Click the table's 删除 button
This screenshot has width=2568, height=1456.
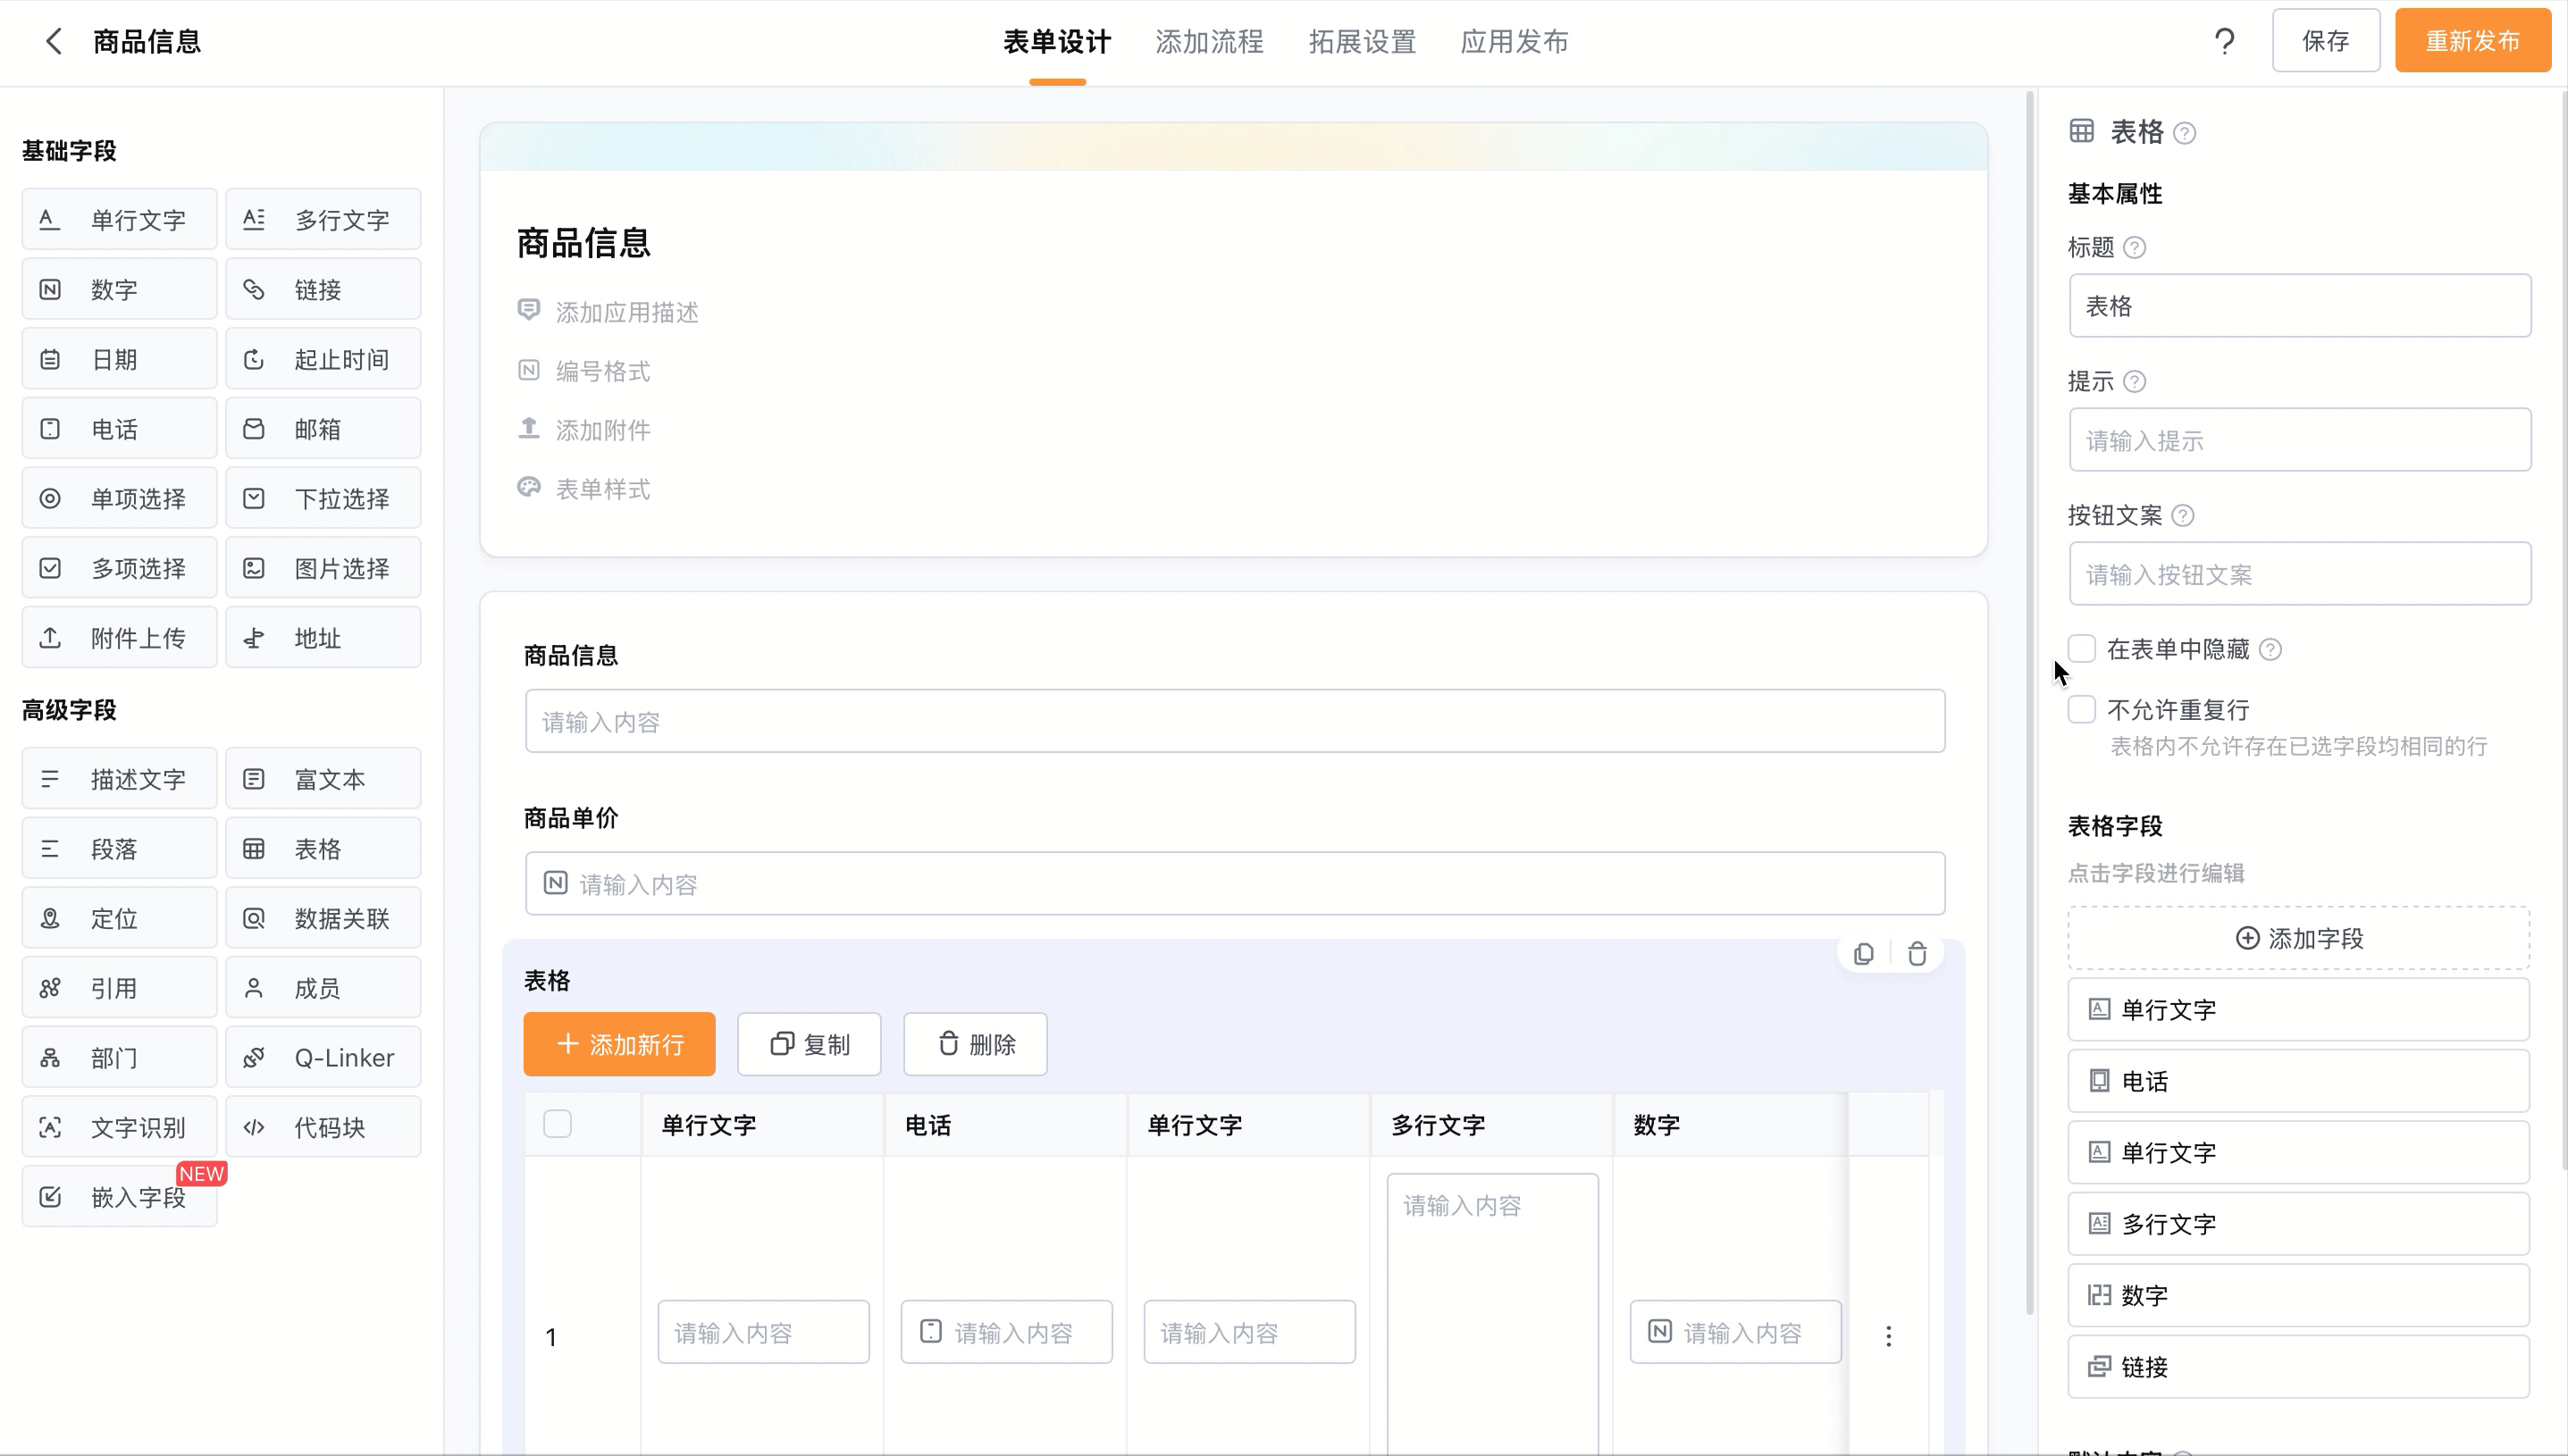(x=975, y=1044)
